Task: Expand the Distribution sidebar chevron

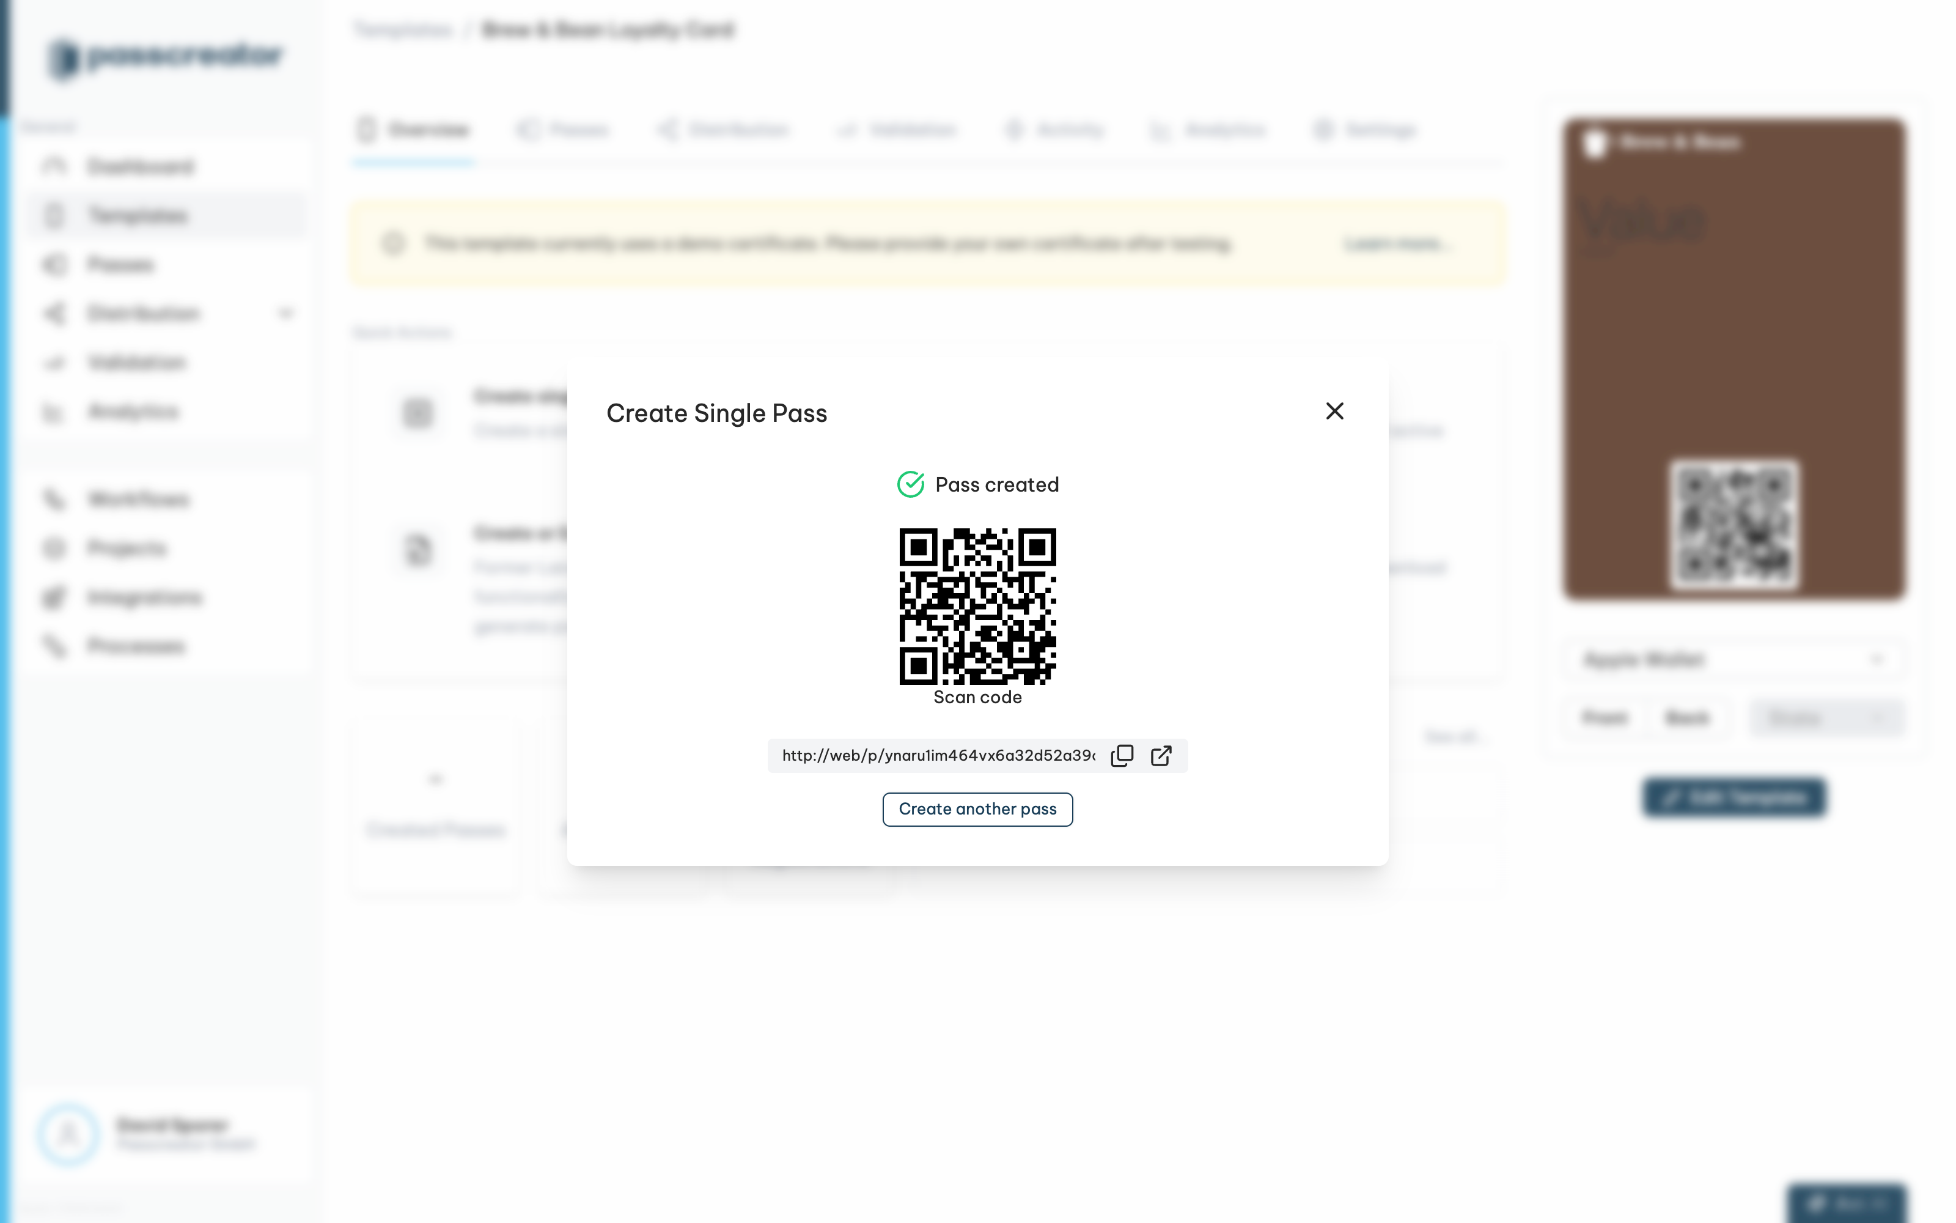Action: pyautogui.click(x=285, y=313)
